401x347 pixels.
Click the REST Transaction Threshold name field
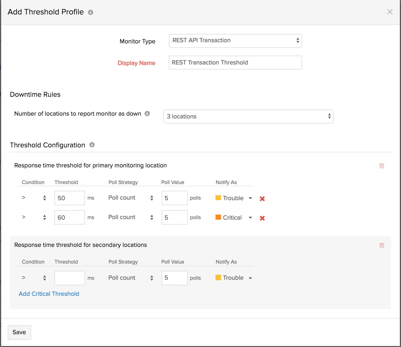[x=235, y=62]
